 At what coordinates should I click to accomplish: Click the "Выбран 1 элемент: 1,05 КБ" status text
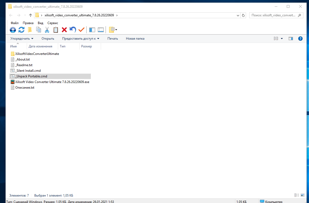[x=54, y=196]
